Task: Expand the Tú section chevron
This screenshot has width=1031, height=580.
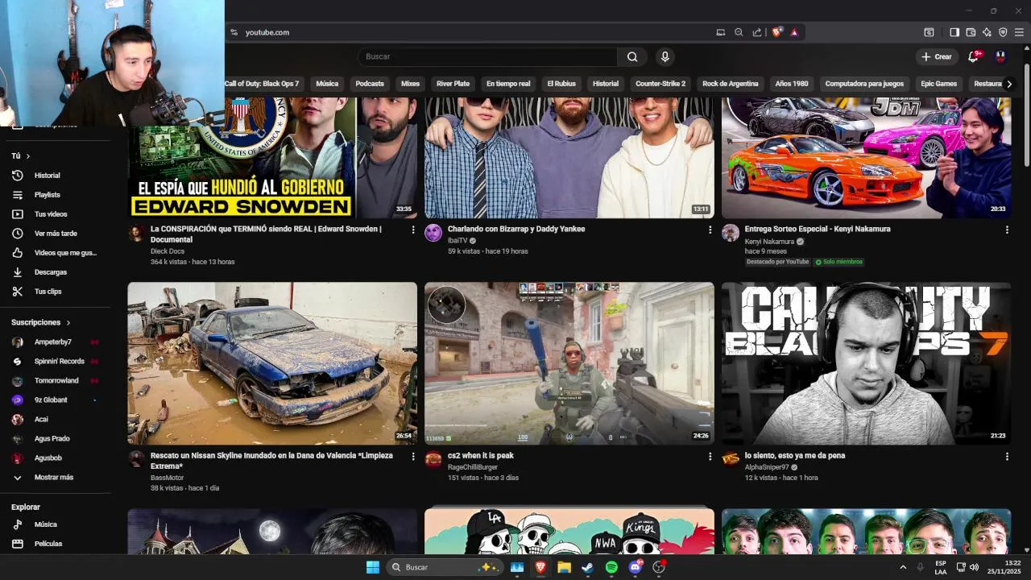Action: [x=28, y=156]
